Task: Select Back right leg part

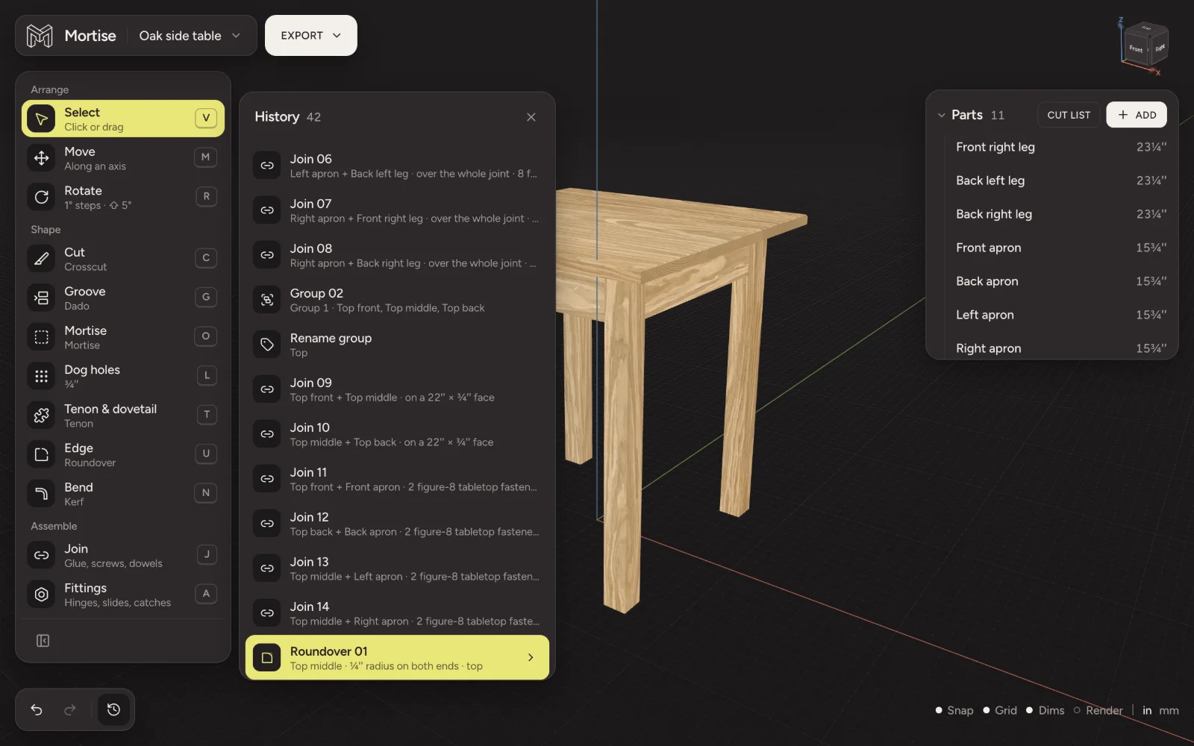Action: coord(1060,214)
